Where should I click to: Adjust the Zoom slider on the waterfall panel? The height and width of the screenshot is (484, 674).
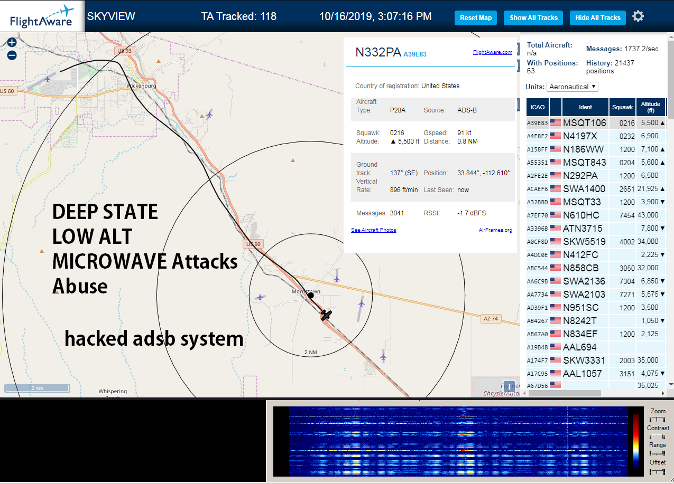(657, 419)
